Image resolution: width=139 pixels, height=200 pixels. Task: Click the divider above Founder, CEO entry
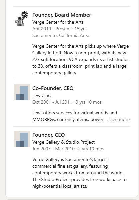72,127
